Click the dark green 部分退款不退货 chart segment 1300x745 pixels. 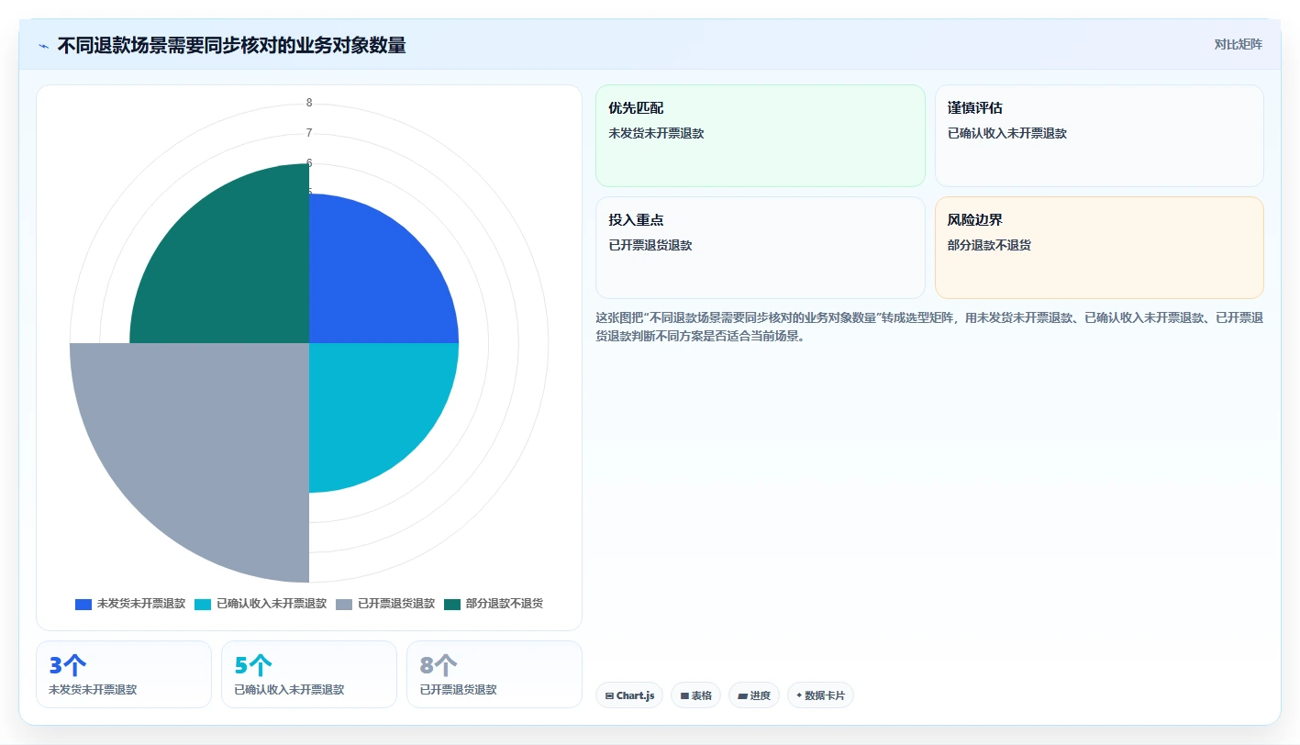pos(229,266)
